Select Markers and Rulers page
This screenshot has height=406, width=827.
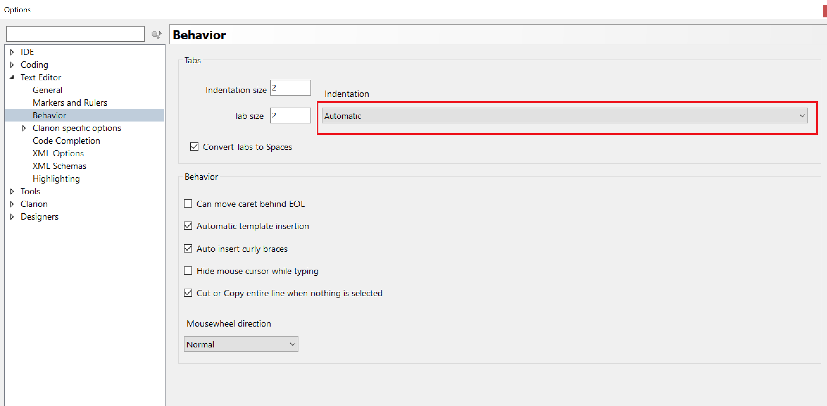[70, 103]
